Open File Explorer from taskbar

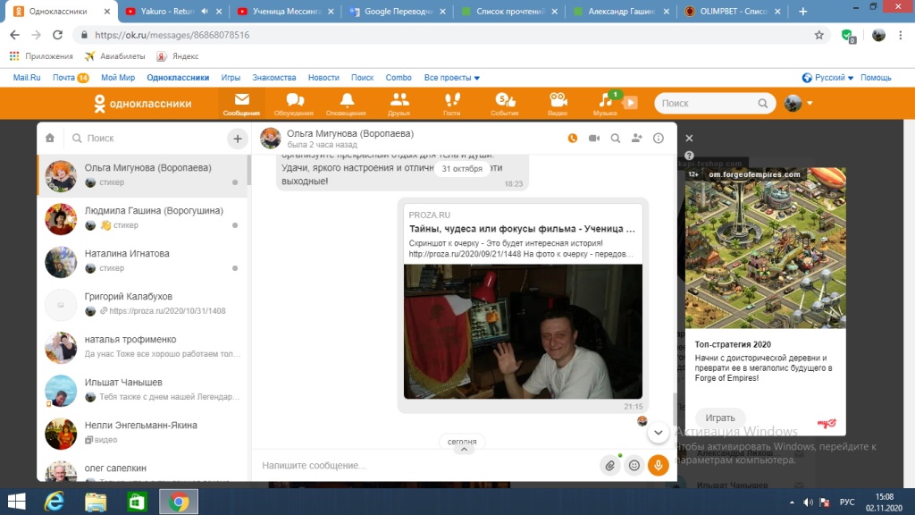96,502
